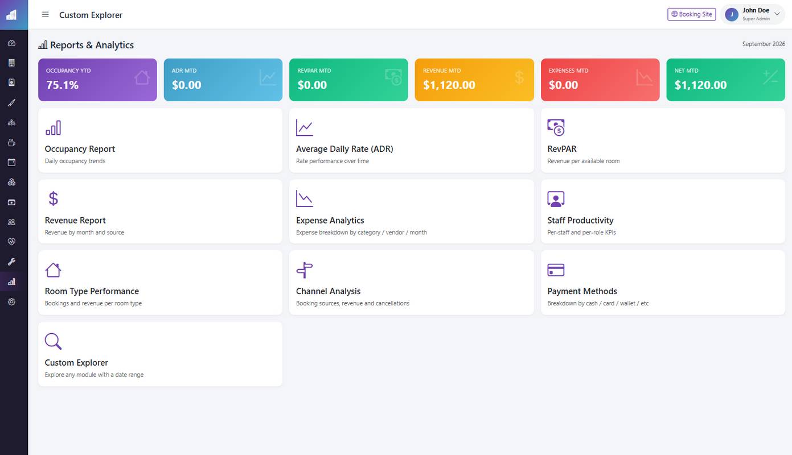
Task: Click the Booking Site button
Action: tap(692, 14)
